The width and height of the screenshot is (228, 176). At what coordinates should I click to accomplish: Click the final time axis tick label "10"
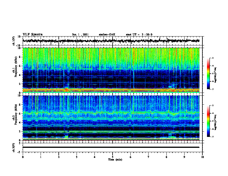pyautogui.click(x=202, y=157)
